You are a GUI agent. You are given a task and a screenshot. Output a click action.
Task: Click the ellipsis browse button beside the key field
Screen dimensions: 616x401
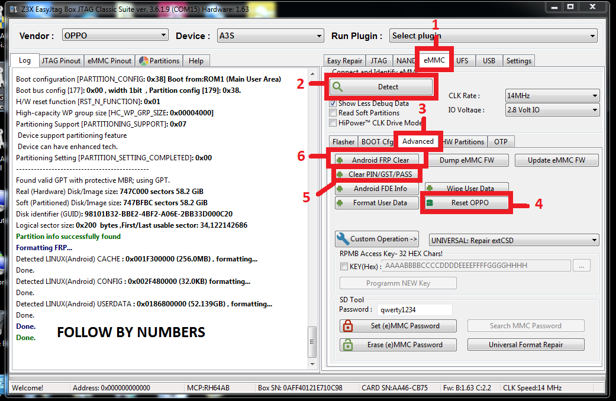click(x=582, y=266)
